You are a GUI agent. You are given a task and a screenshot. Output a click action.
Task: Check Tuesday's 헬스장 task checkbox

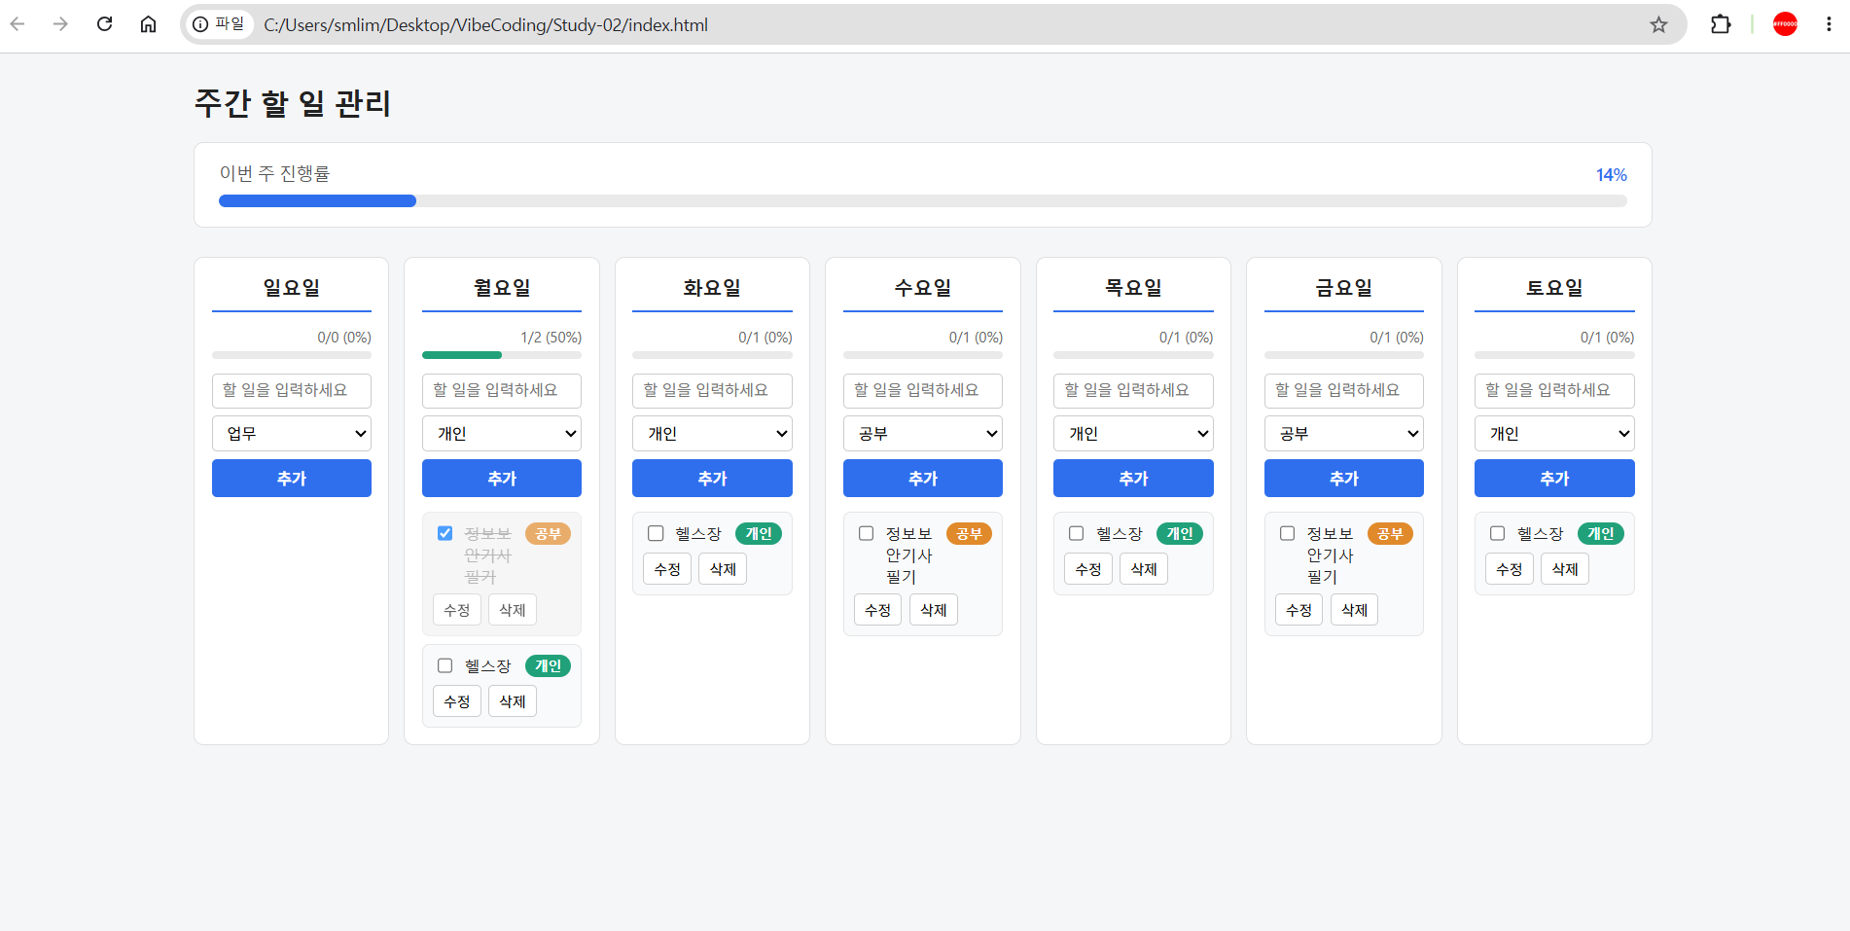656,533
